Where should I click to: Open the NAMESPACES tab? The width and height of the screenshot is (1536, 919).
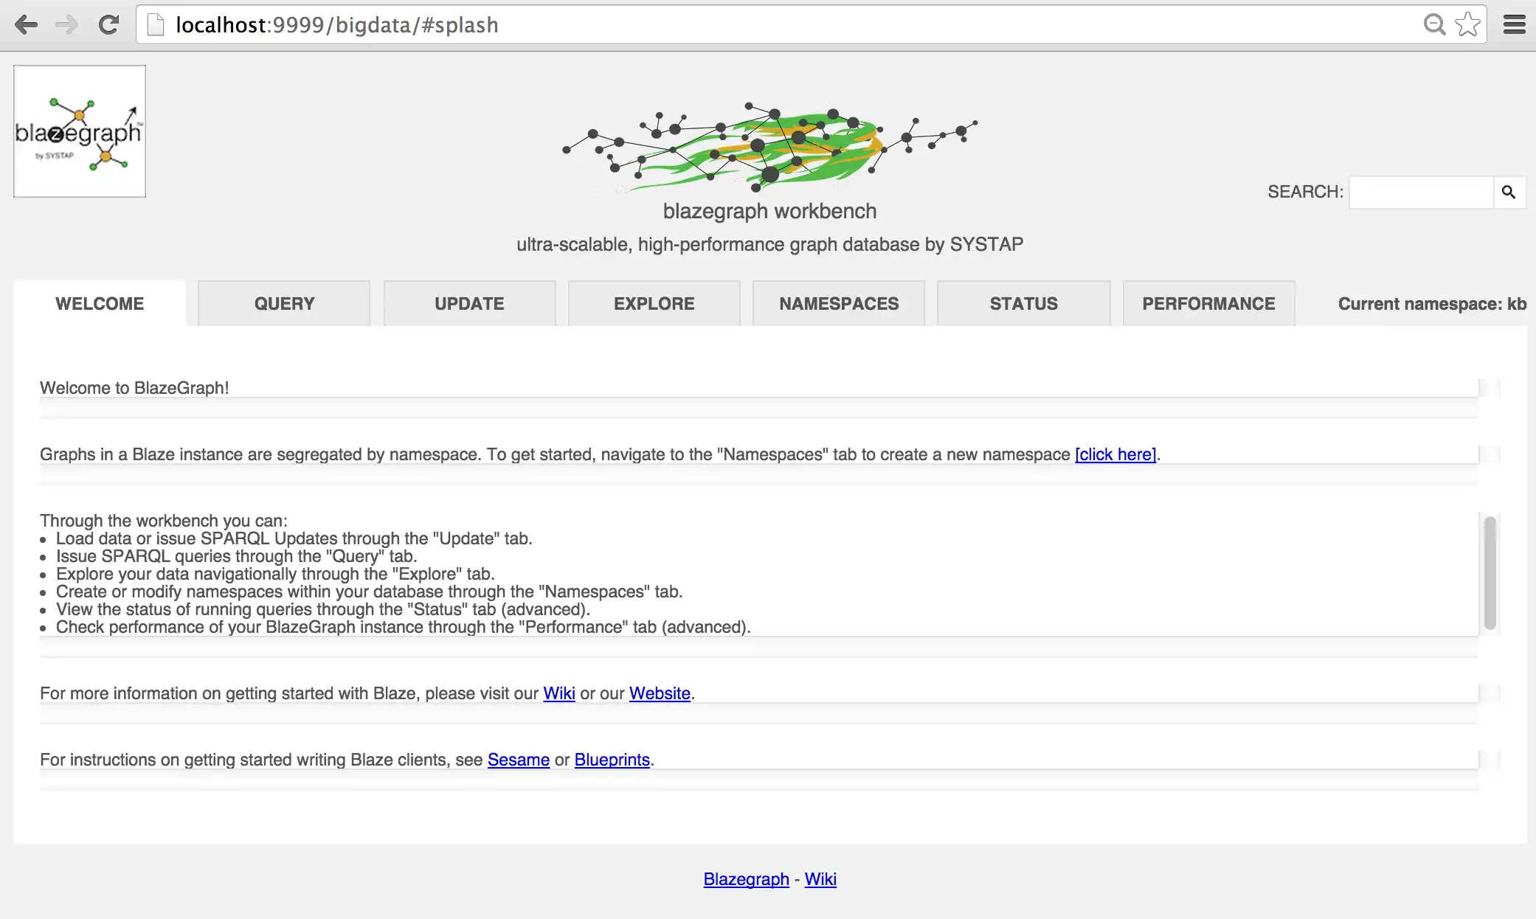(838, 303)
